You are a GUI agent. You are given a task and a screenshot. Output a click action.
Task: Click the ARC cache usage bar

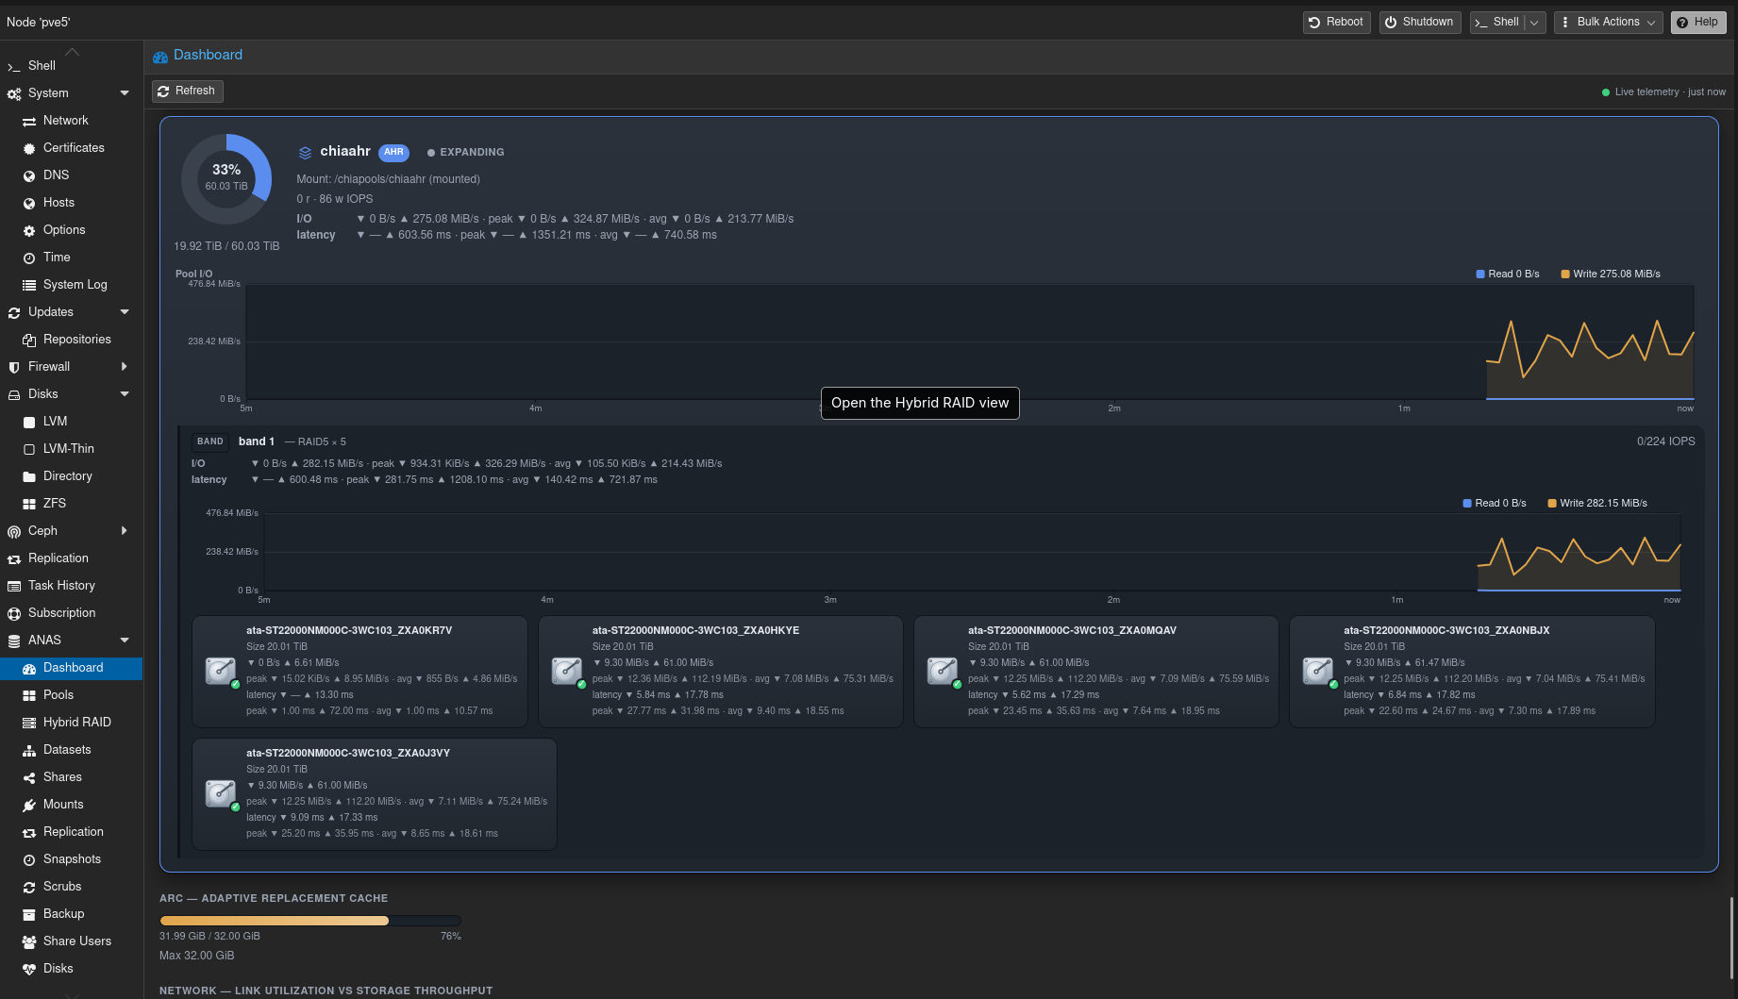[310, 920]
